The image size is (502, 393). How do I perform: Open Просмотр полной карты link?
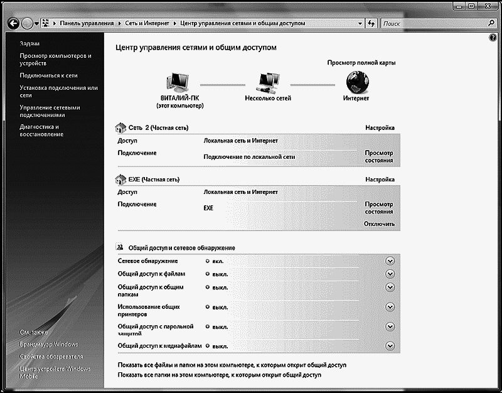(x=361, y=63)
